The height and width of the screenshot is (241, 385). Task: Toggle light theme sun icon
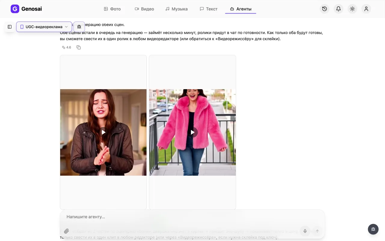coord(352,9)
